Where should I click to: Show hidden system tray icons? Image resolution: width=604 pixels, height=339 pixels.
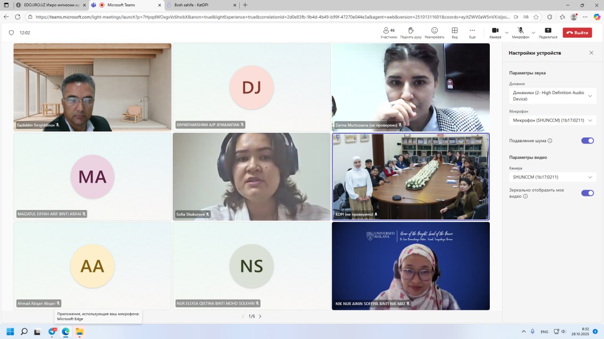[523, 331]
